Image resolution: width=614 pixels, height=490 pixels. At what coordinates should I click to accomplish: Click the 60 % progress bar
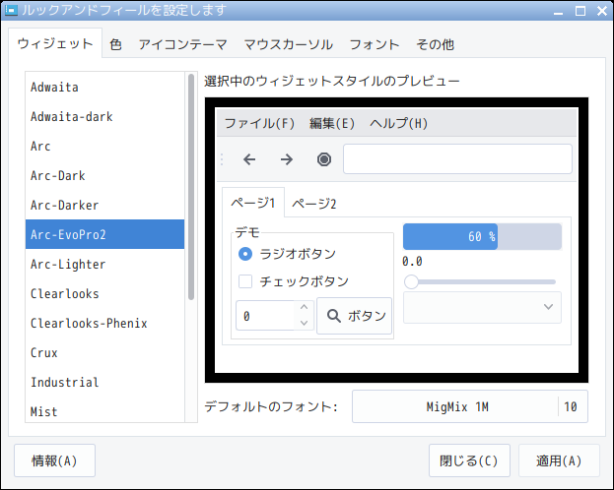click(x=483, y=236)
